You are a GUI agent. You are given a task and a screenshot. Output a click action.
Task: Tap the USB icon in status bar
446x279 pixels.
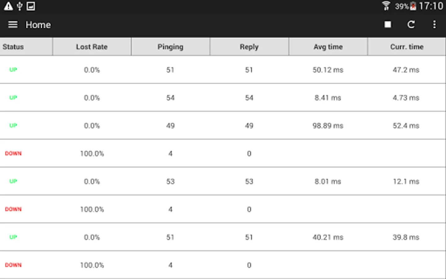[20, 6]
